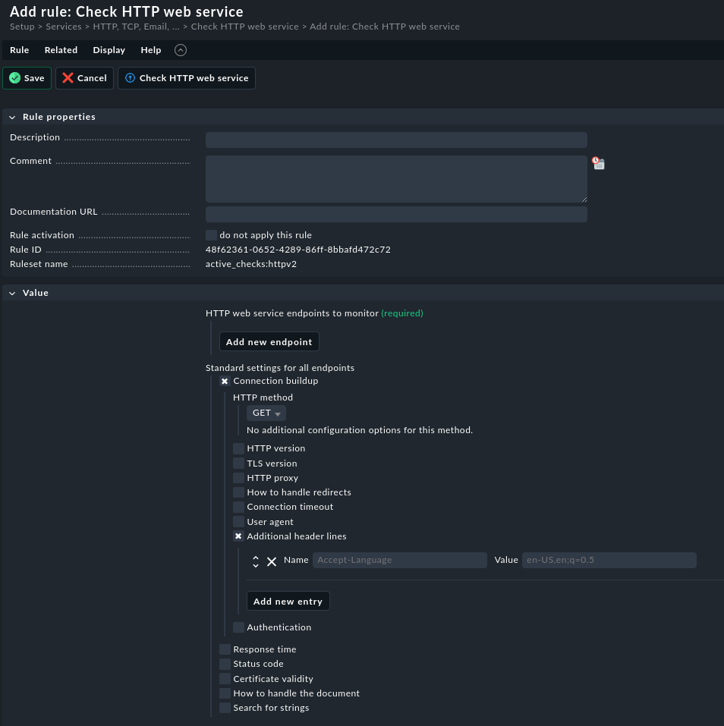Uncheck the Connection buildup checkbox
The image size is (724, 726).
pos(225,381)
